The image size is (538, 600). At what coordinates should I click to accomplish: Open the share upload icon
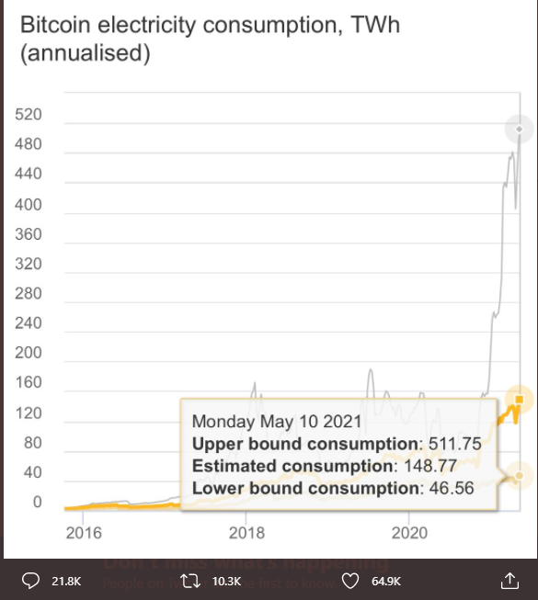(x=509, y=581)
